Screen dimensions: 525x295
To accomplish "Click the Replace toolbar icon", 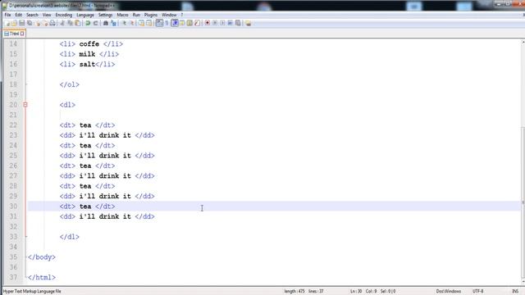I will pyautogui.click(x=113, y=23).
